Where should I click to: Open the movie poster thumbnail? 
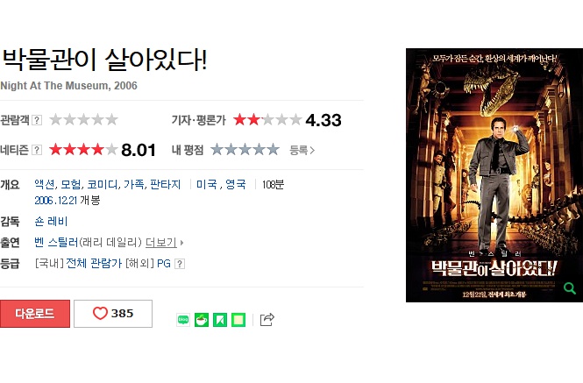click(x=494, y=175)
